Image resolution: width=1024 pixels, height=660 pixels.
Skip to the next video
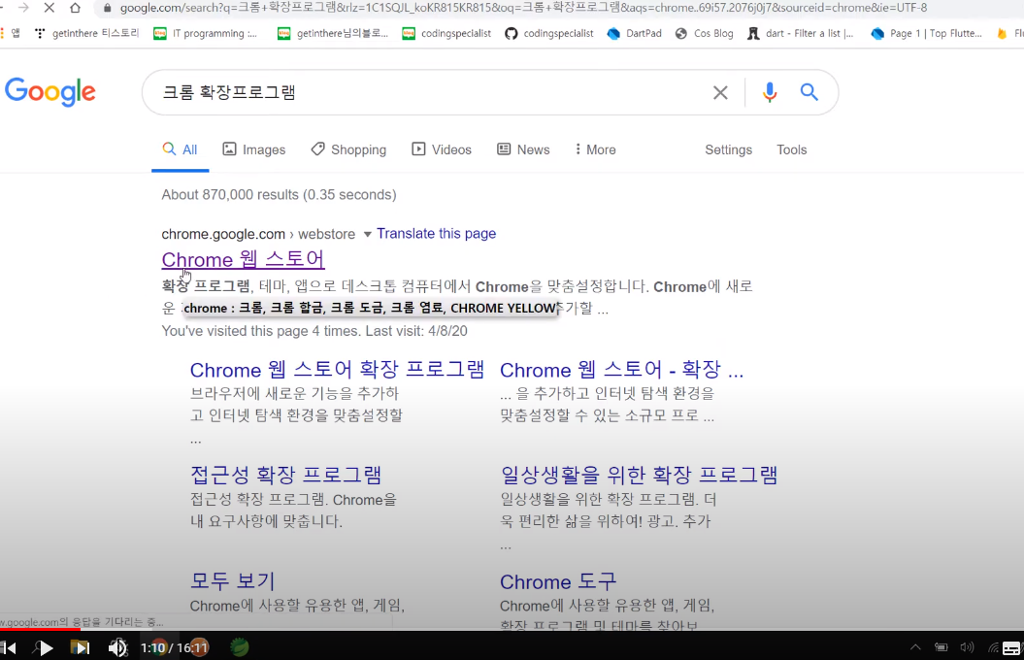(81, 647)
